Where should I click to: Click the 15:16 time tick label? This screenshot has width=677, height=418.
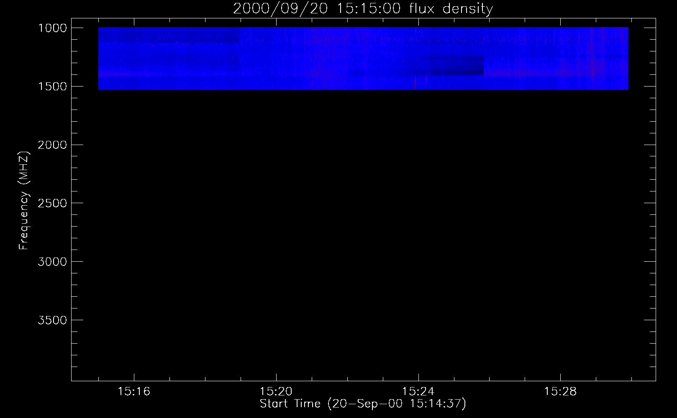pos(134,392)
